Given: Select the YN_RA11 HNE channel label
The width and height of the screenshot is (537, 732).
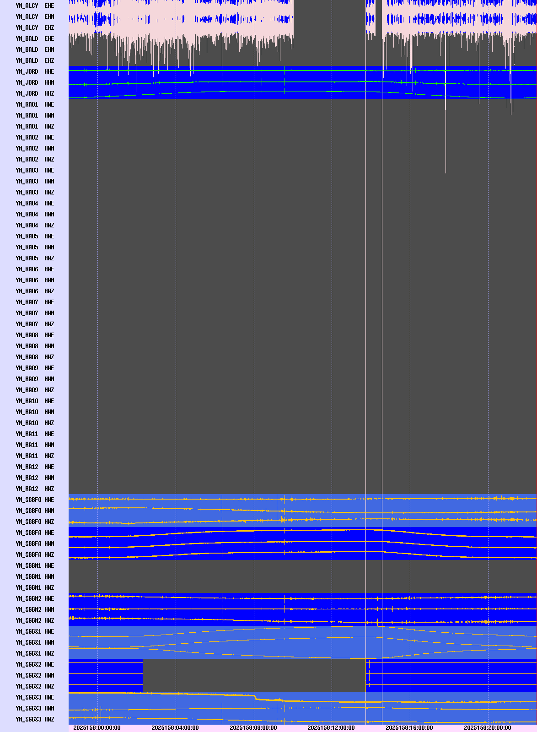Looking at the screenshot, I should coord(35,434).
